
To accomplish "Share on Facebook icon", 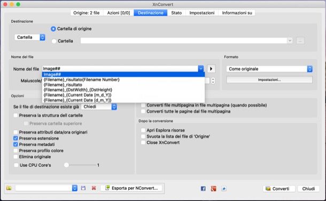I will click(x=203, y=189).
